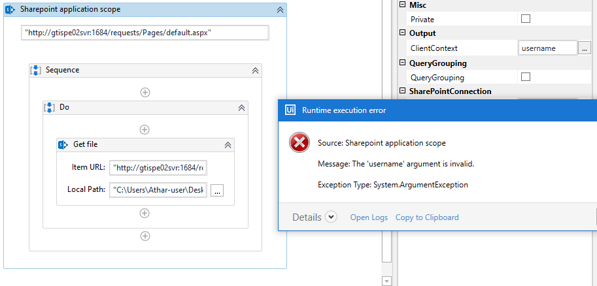Add activity at bottom of Sequence

[x=145, y=236]
